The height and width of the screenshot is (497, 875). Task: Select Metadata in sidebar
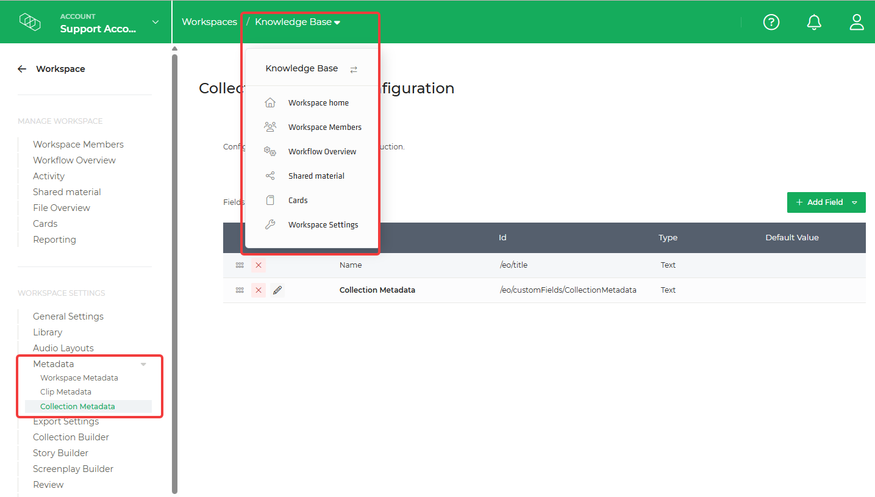click(x=54, y=364)
